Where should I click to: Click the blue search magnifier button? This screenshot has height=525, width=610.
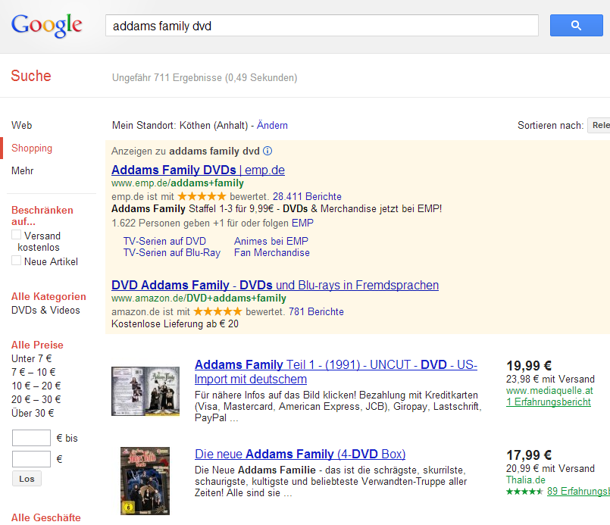[x=576, y=26]
